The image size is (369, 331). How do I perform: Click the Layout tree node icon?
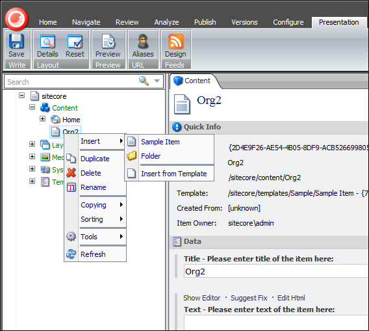45,144
